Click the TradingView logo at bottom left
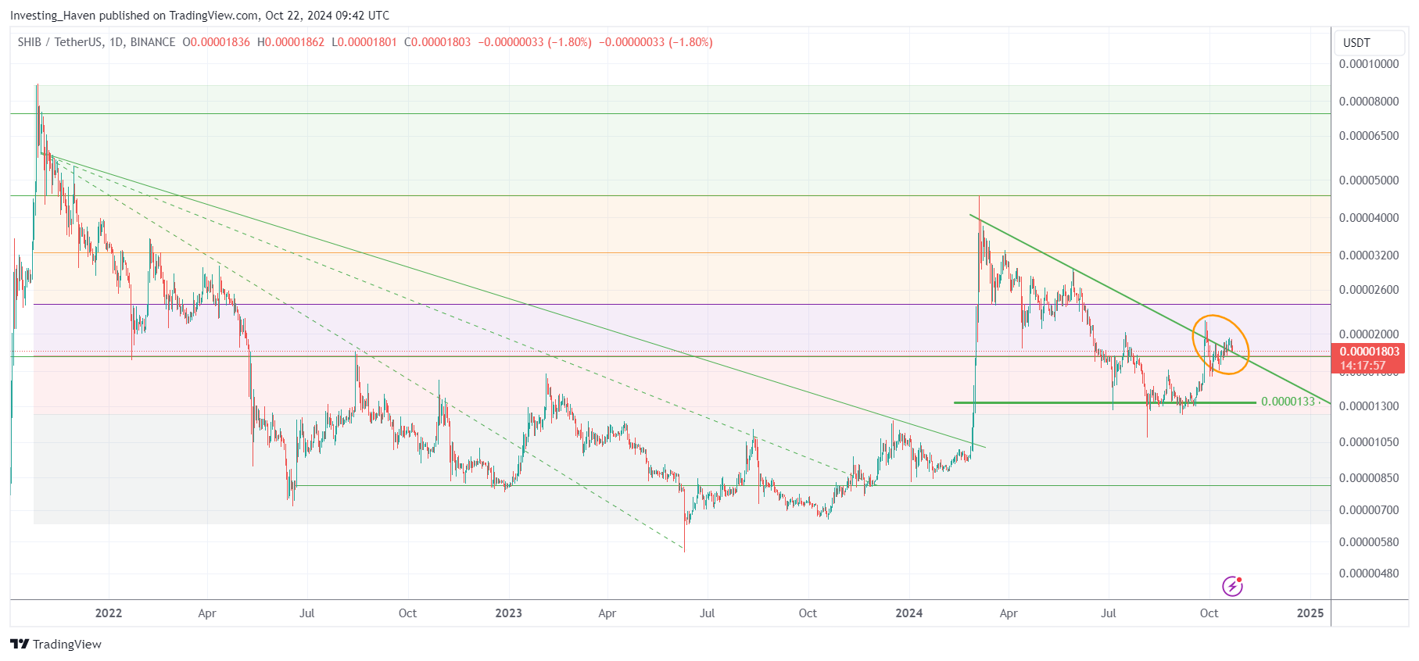 [56, 644]
